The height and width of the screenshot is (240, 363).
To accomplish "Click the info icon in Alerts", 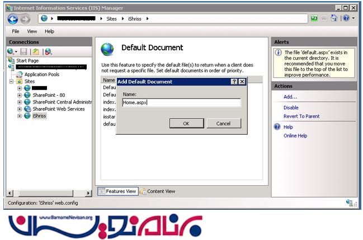I will 279,53.
